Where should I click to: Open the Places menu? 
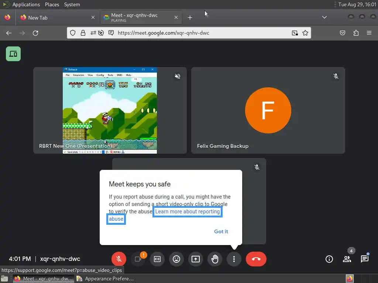(x=52, y=4)
